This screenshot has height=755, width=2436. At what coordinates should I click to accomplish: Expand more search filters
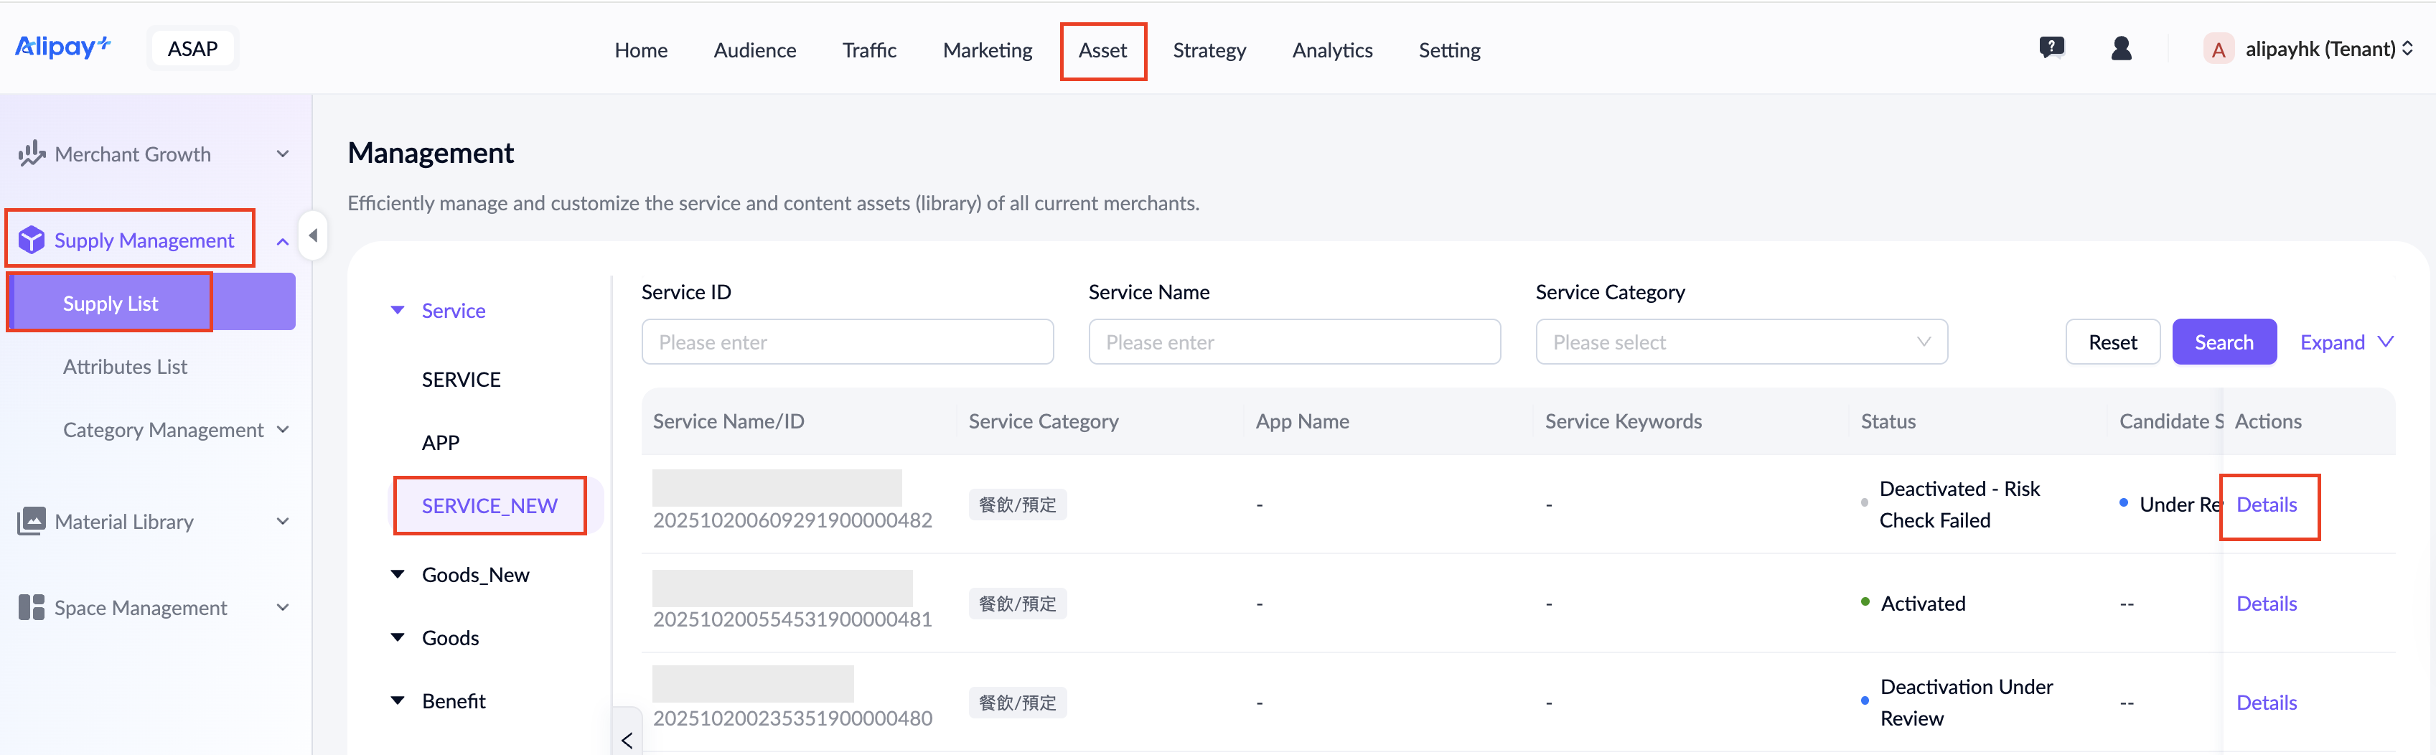click(x=2346, y=342)
